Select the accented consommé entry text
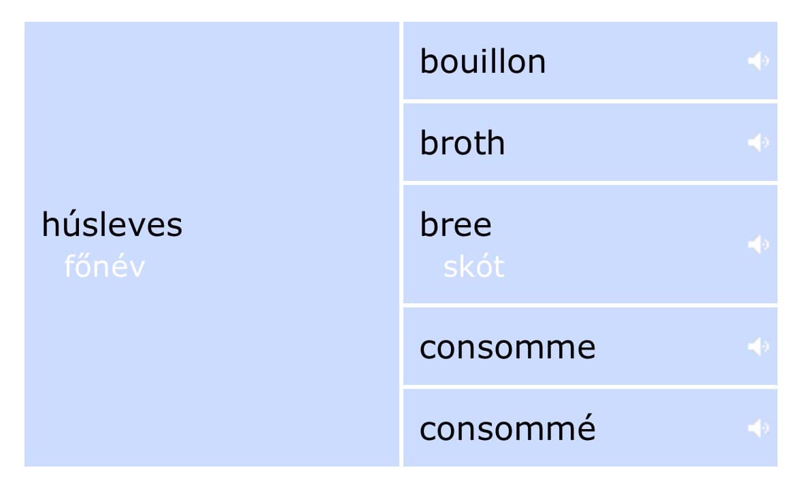 coord(507,428)
